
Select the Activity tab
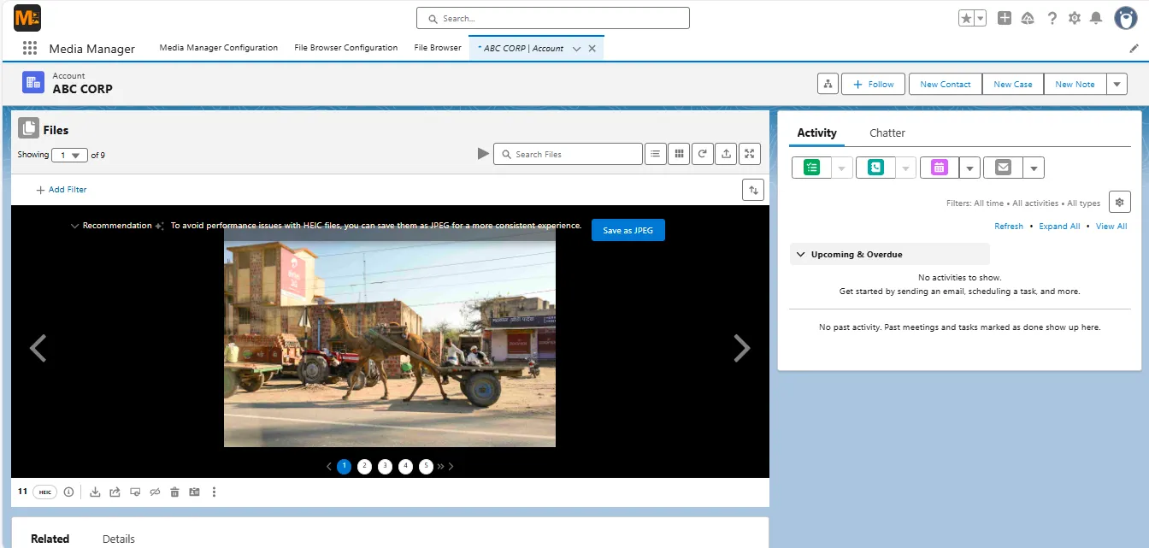pyautogui.click(x=816, y=133)
